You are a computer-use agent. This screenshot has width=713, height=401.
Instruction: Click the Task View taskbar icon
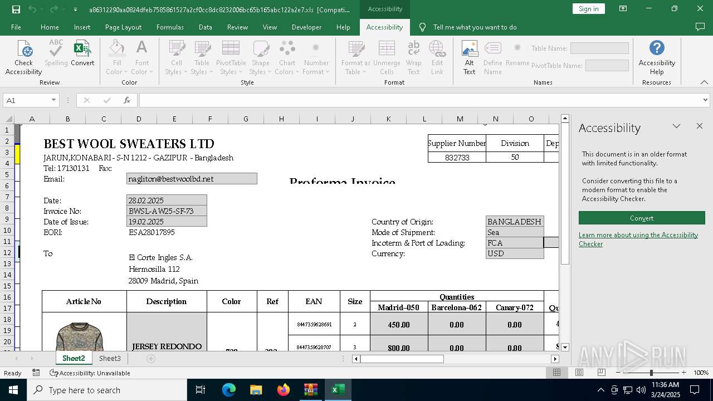[201, 390]
